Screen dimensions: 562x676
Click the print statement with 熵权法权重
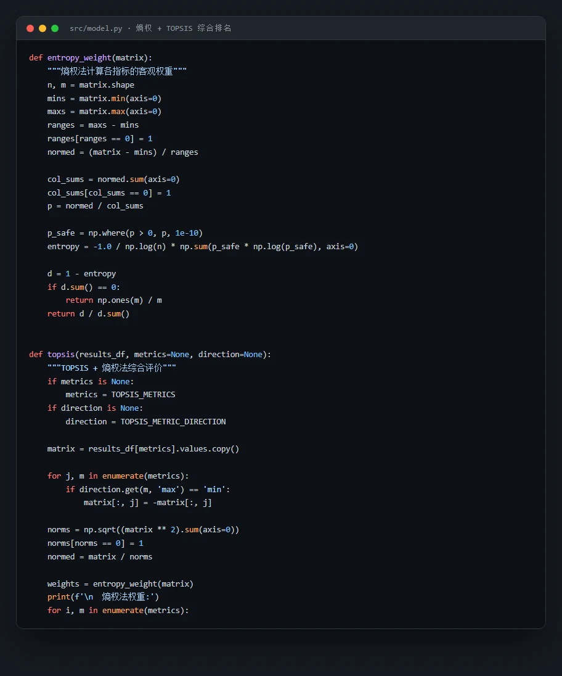tap(103, 597)
